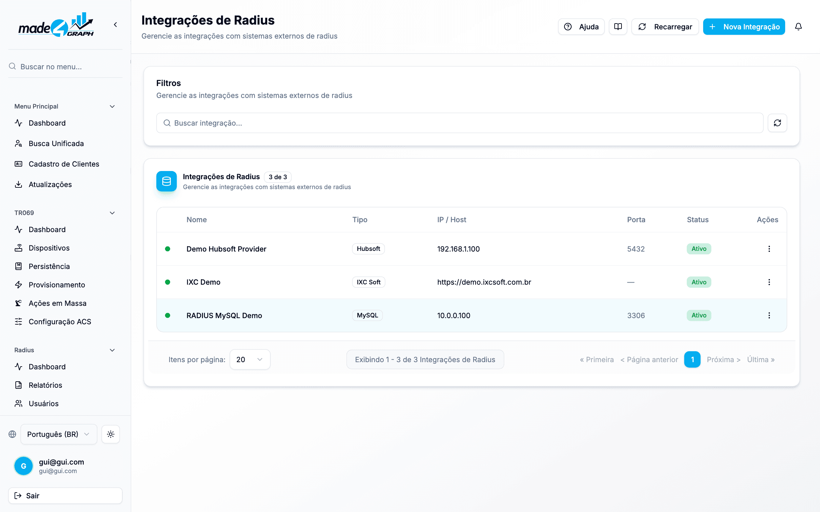Click the blue database icon of Integrações de Radius
820x512 pixels.
coord(166,181)
